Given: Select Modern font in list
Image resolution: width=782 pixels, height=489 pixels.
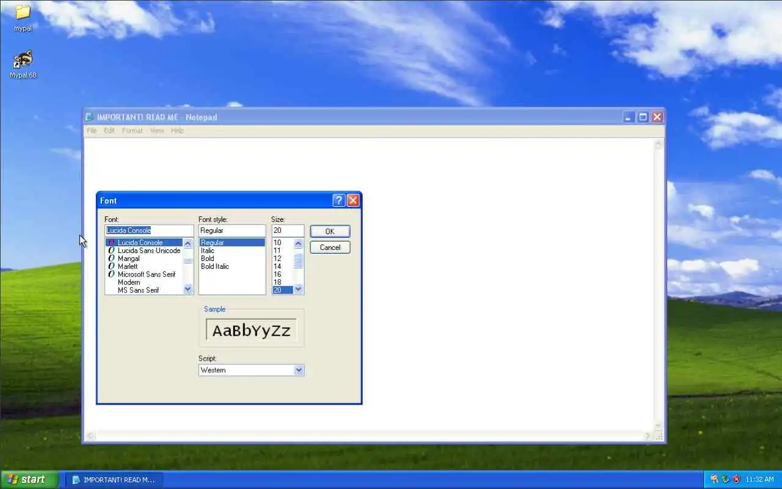Looking at the screenshot, I should coord(144,282).
